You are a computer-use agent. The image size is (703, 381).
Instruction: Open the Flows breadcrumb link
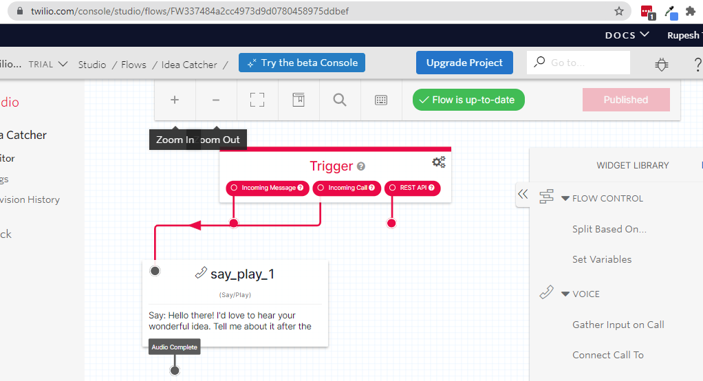point(133,65)
